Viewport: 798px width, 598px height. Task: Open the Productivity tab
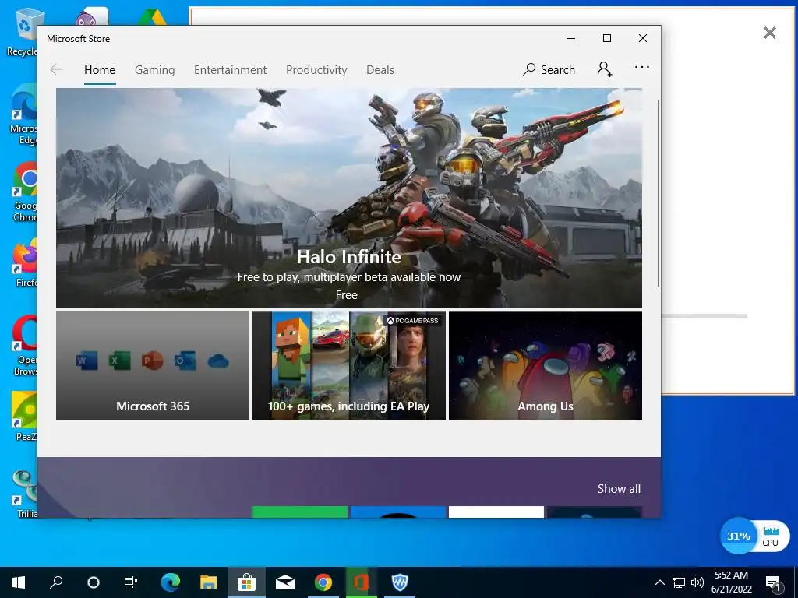(x=316, y=69)
